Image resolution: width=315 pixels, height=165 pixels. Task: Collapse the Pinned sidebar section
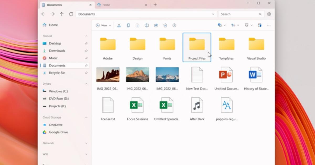(x=86, y=36)
